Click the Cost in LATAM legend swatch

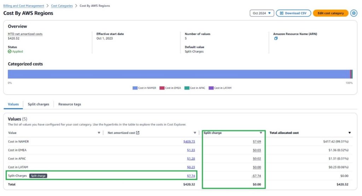click(x=211, y=88)
